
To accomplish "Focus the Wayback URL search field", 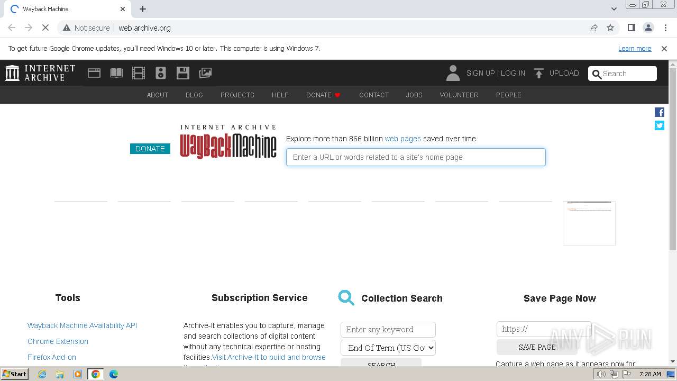I will tap(416, 157).
